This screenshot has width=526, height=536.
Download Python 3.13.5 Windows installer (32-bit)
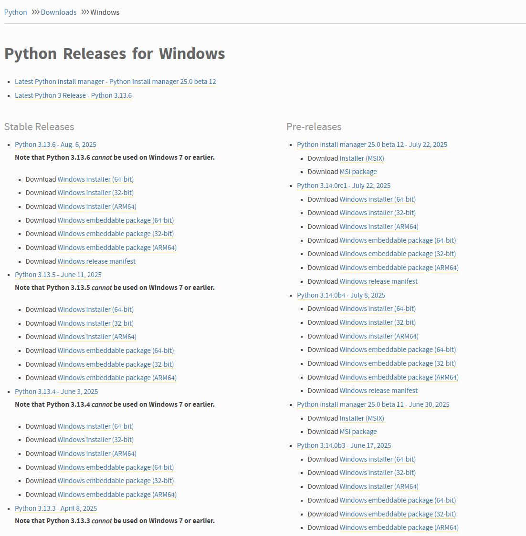tap(95, 323)
